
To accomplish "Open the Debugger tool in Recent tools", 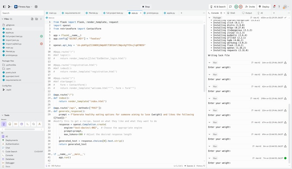I will tap(16, 124).
